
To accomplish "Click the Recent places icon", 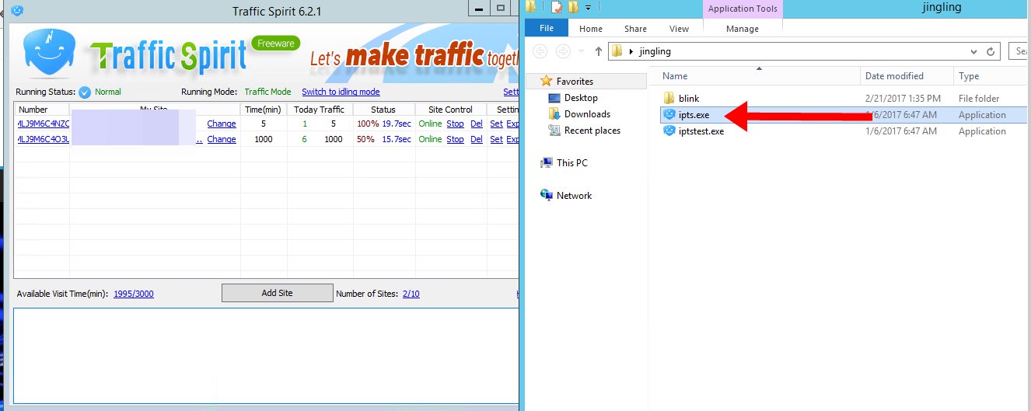I will click(554, 131).
